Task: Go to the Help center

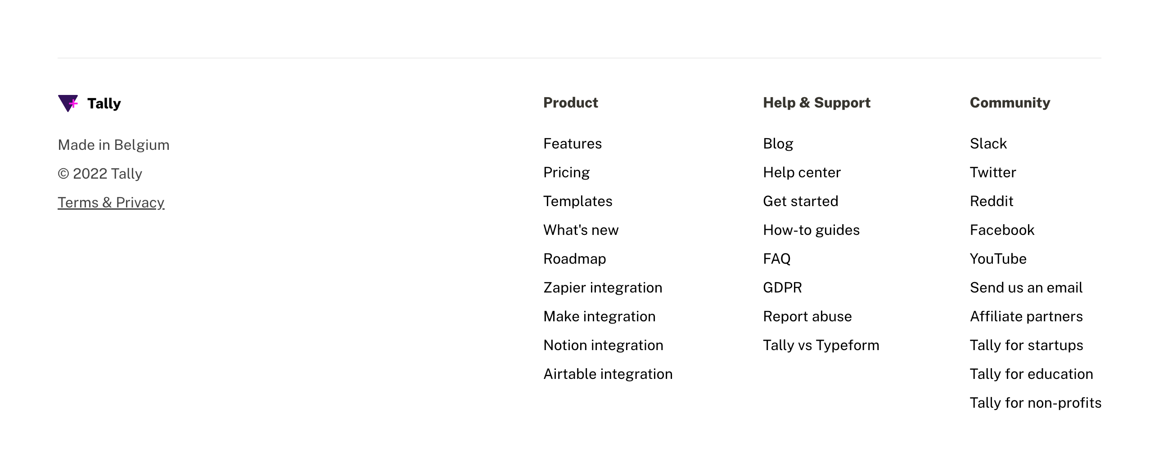Action: point(802,172)
